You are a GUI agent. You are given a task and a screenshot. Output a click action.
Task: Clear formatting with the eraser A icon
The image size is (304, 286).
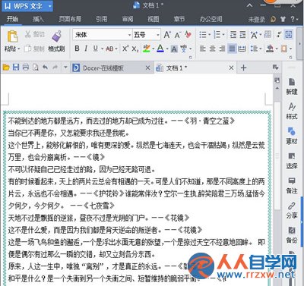pos(188,35)
